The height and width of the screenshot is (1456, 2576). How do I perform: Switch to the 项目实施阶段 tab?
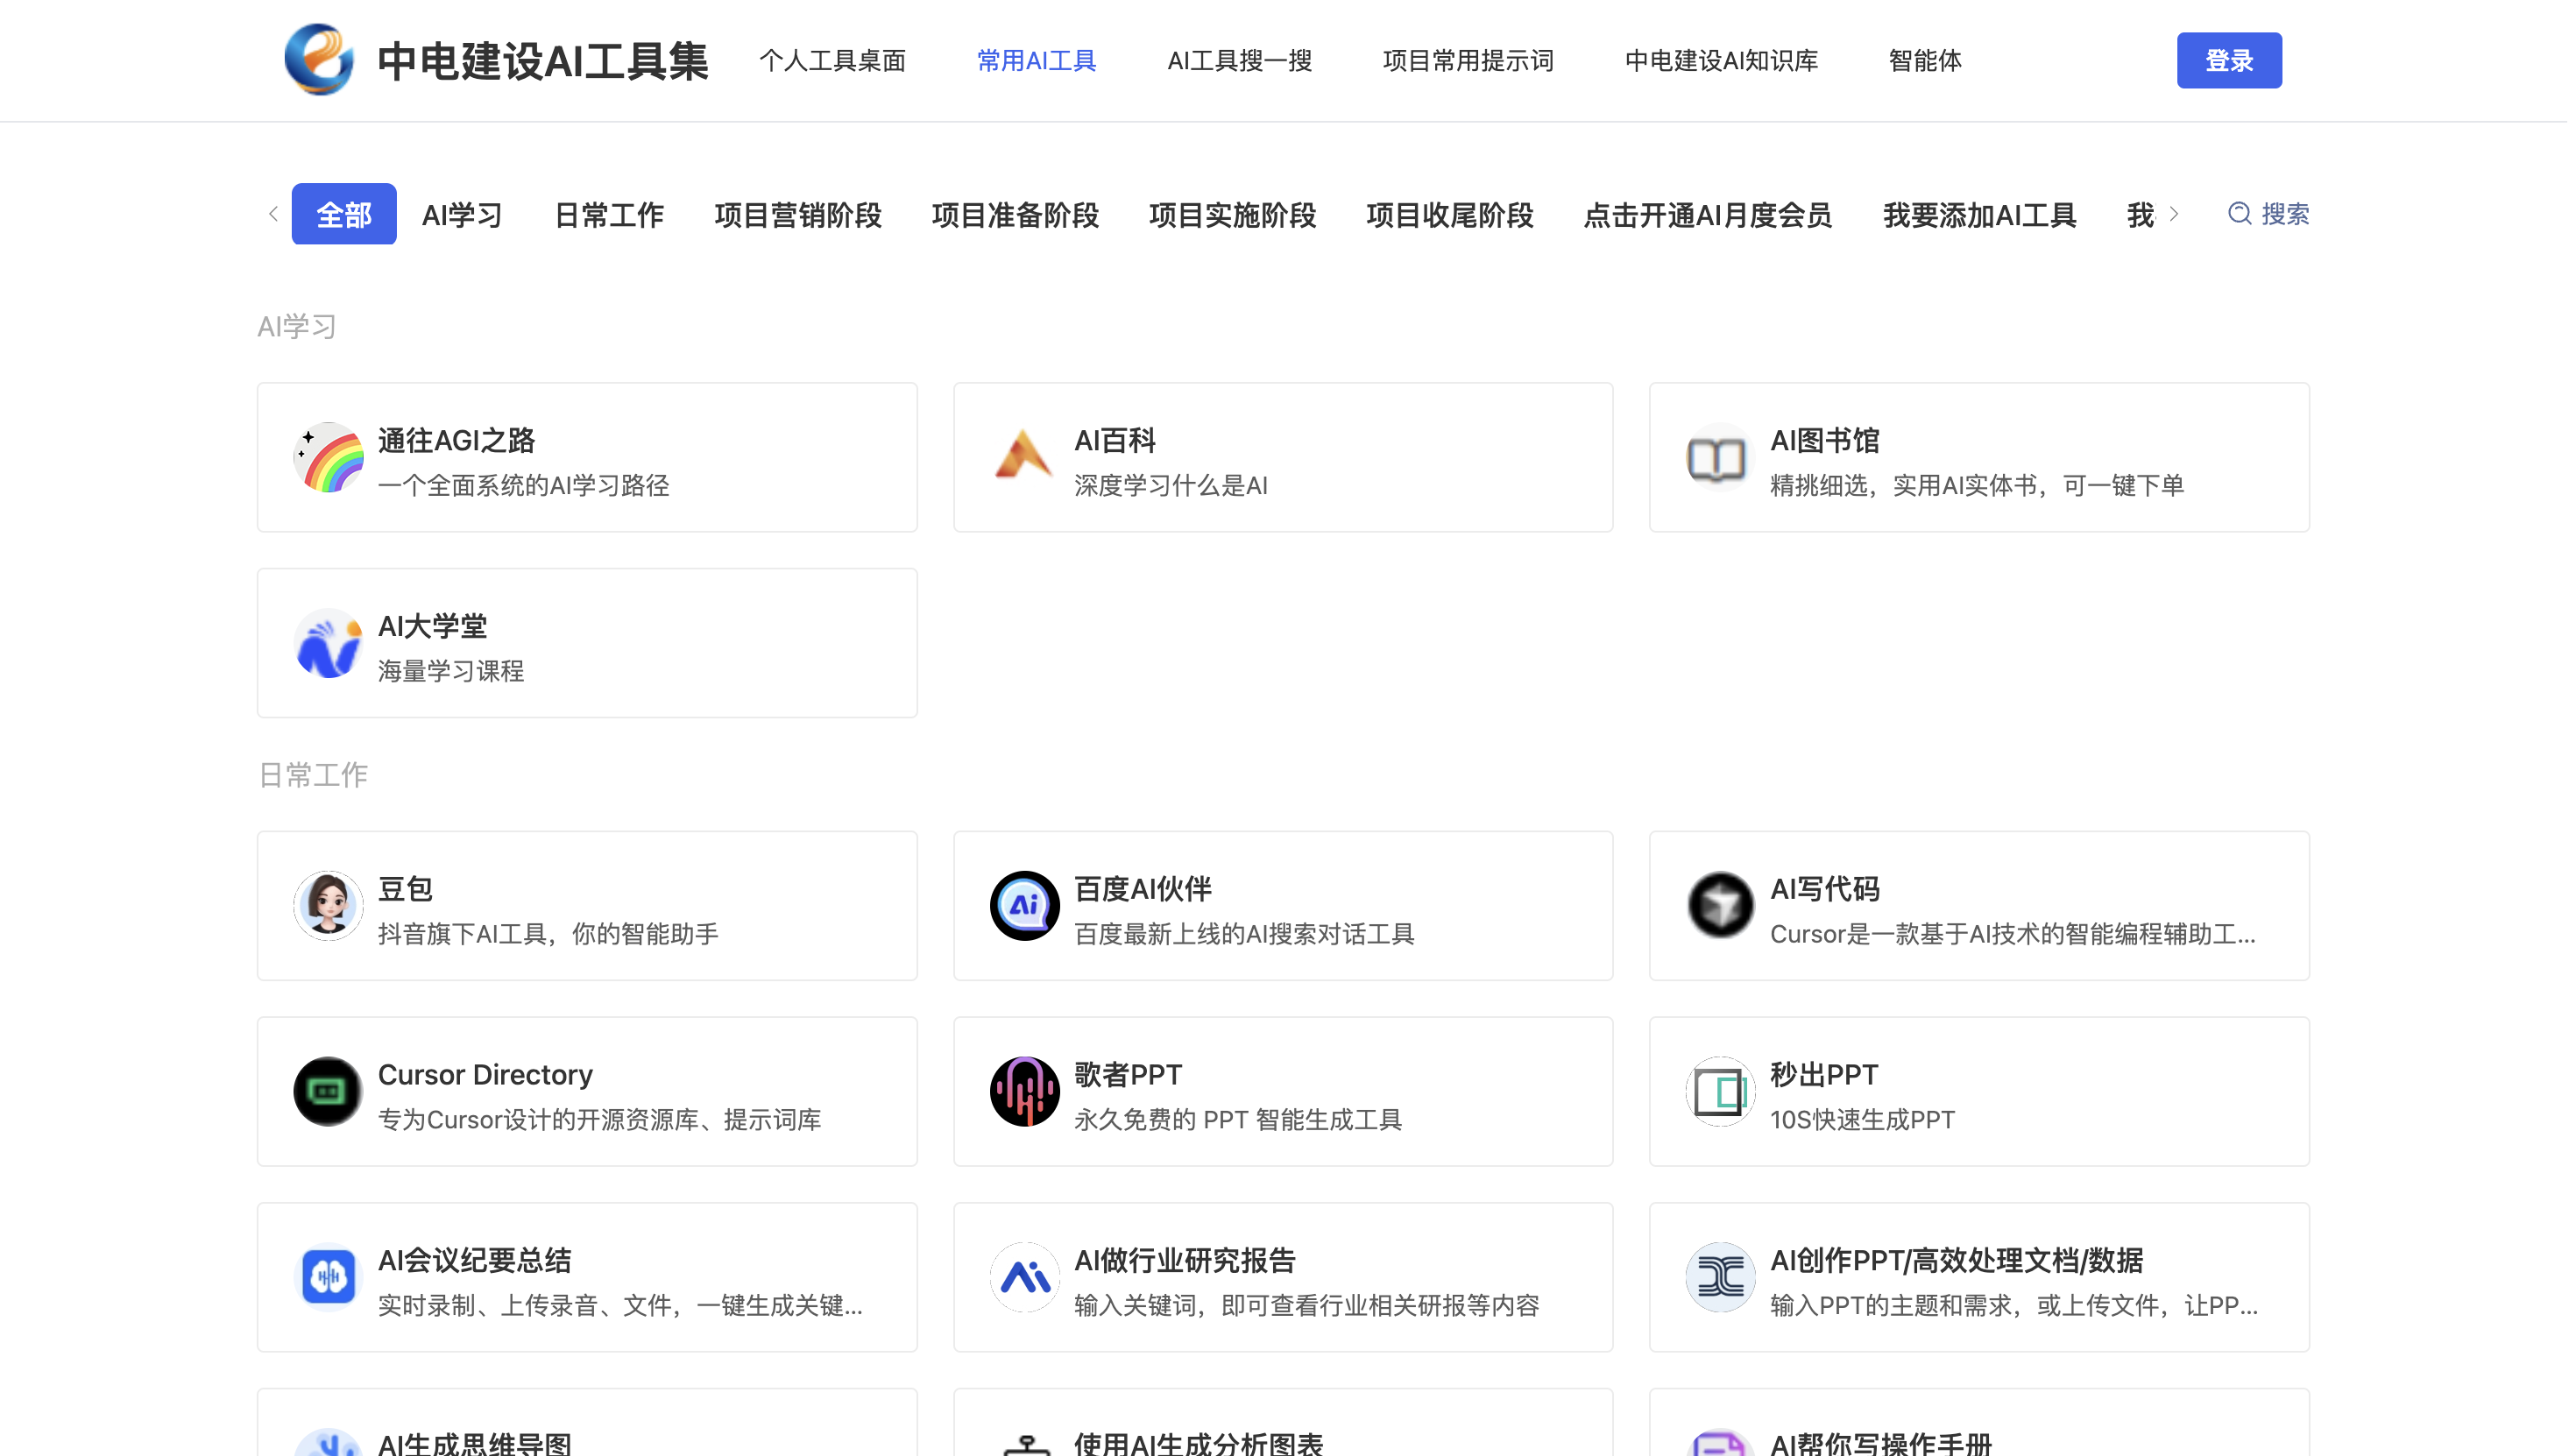pos(1237,216)
